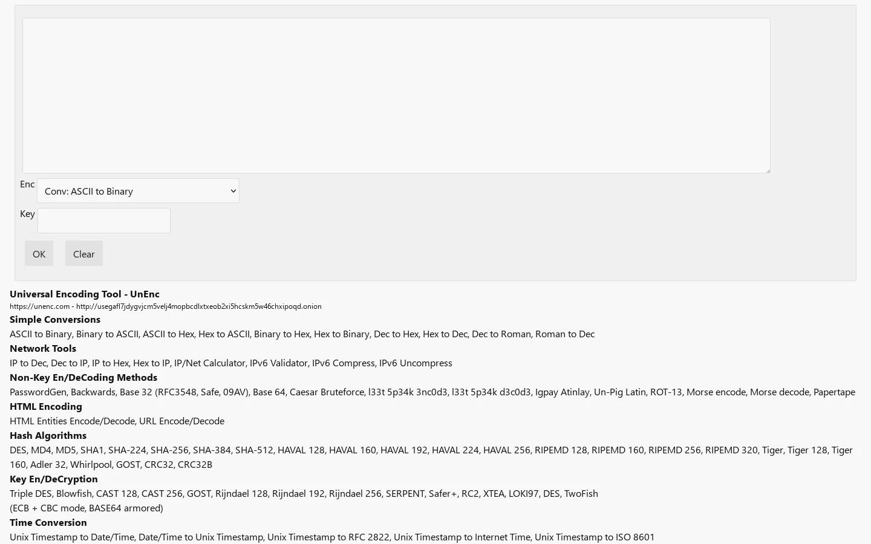Focus the Key input field
The height and width of the screenshot is (544, 871).
(x=104, y=221)
